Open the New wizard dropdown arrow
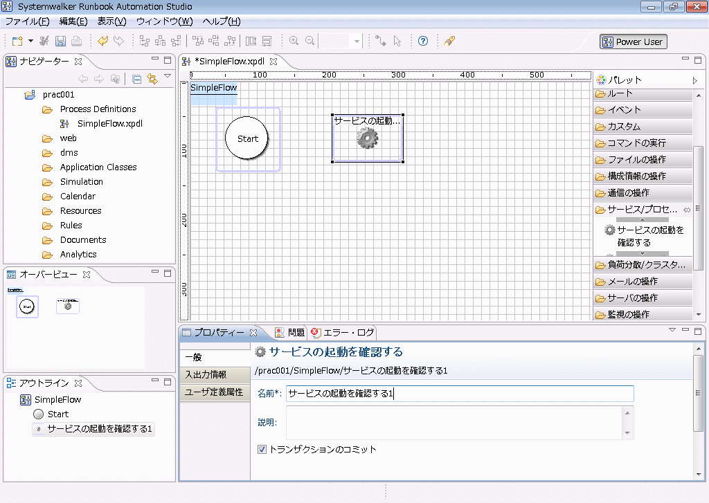This screenshot has height=503, width=709. [x=30, y=41]
